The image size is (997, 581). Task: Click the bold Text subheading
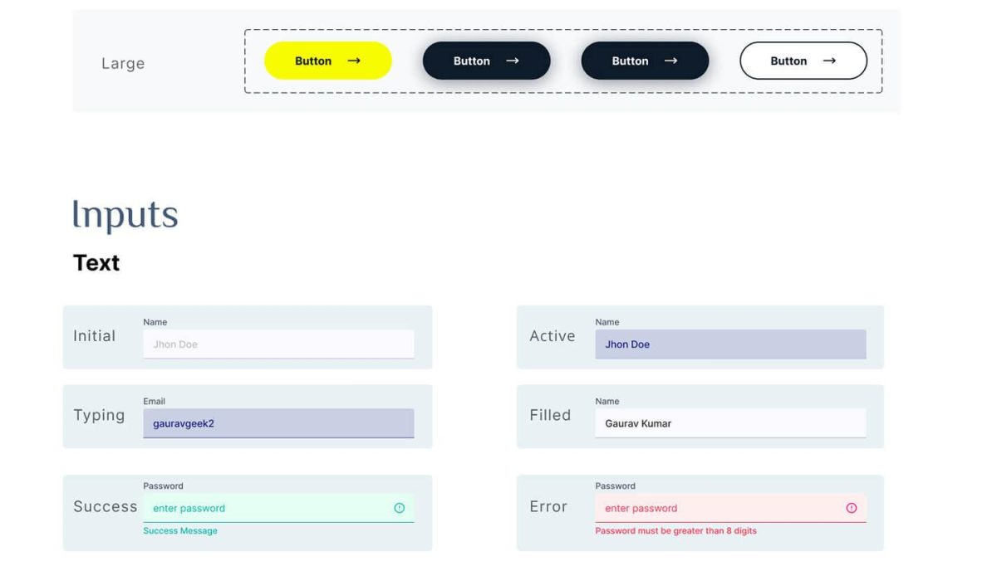click(96, 263)
